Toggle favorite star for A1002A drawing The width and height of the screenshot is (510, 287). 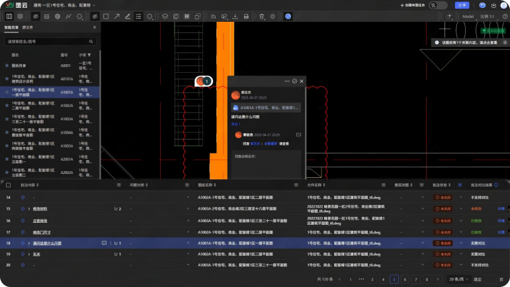point(7,105)
